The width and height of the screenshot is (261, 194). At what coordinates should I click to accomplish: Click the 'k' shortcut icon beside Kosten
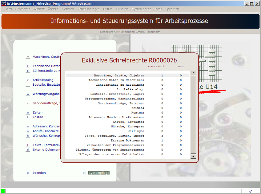[28, 117]
